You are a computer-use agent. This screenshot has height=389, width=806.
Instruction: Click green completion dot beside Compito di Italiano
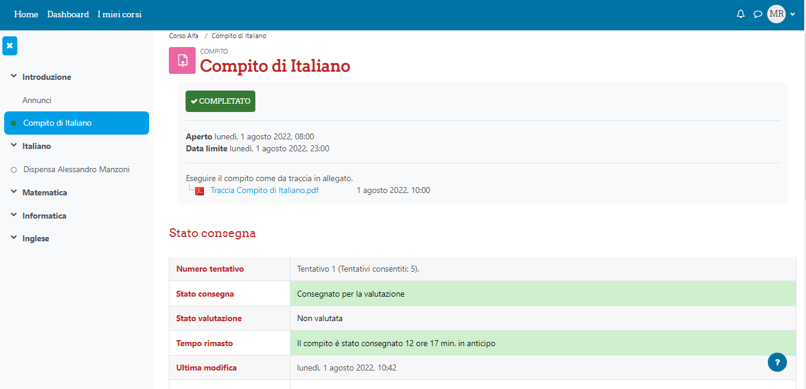pos(14,123)
